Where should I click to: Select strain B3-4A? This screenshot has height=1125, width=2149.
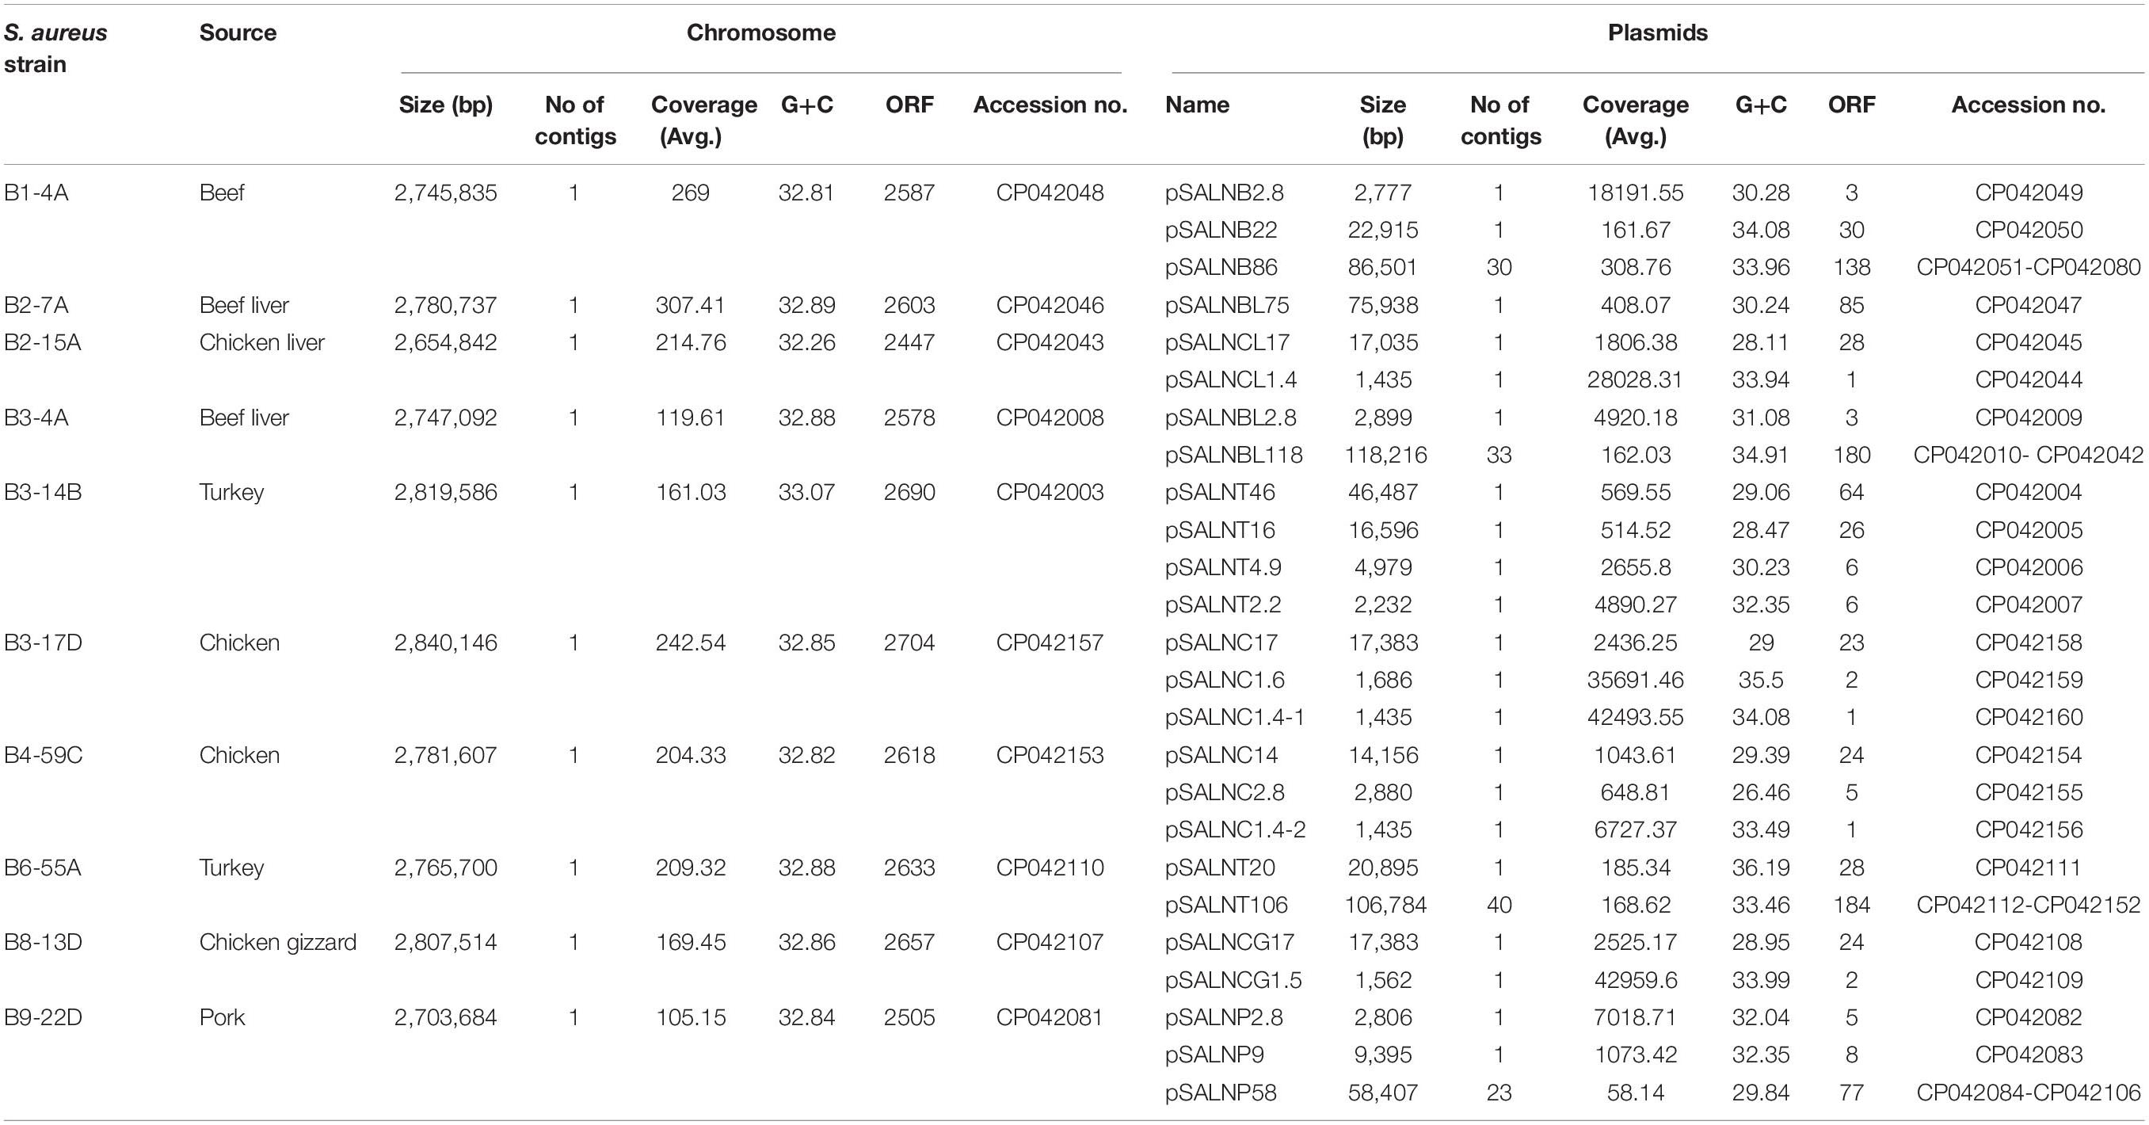click(36, 418)
